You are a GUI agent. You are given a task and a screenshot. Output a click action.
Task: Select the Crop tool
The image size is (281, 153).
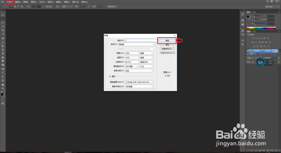pyautogui.click(x=3, y=30)
